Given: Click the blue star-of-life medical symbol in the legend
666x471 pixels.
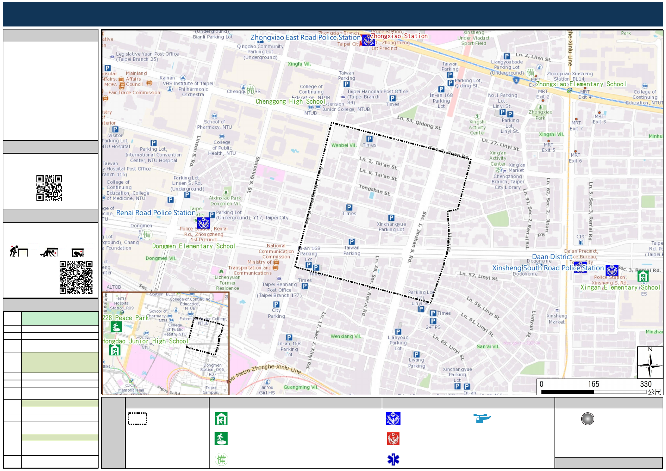Looking at the screenshot, I should point(393,459).
